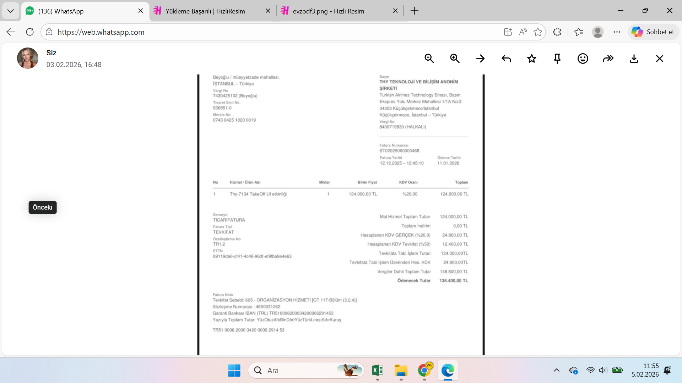Close the evzodf3.png tab
682x383 pixels.
395,11
